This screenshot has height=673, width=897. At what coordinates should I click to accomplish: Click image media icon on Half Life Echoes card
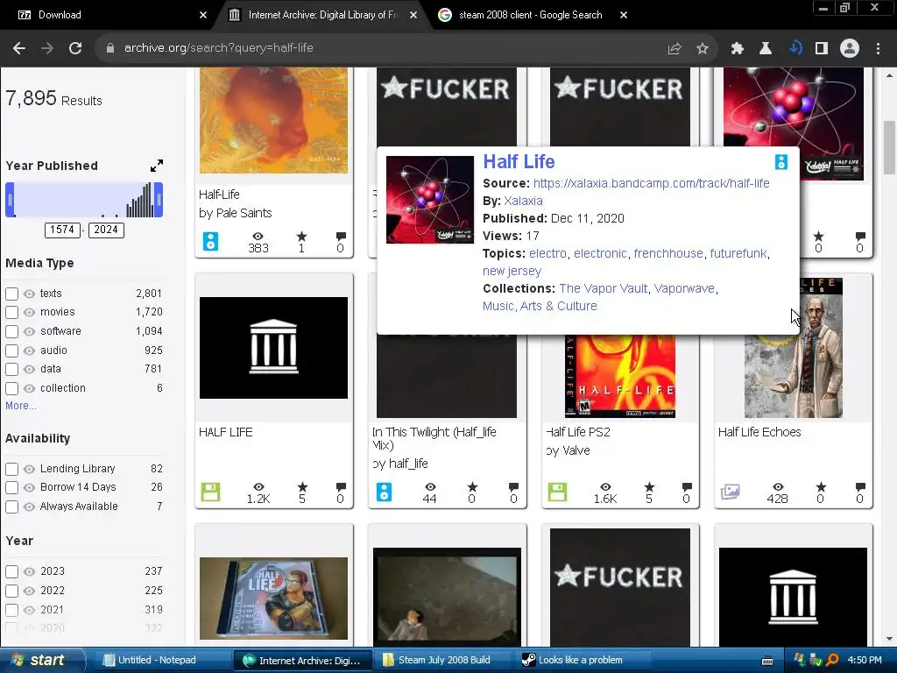click(731, 492)
